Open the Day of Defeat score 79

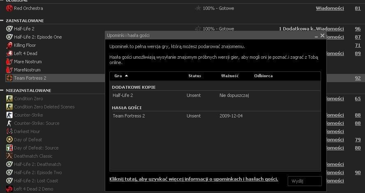358,140
